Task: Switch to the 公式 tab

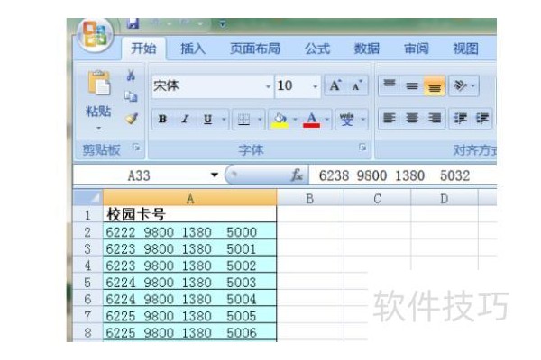Action: (x=317, y=49)
